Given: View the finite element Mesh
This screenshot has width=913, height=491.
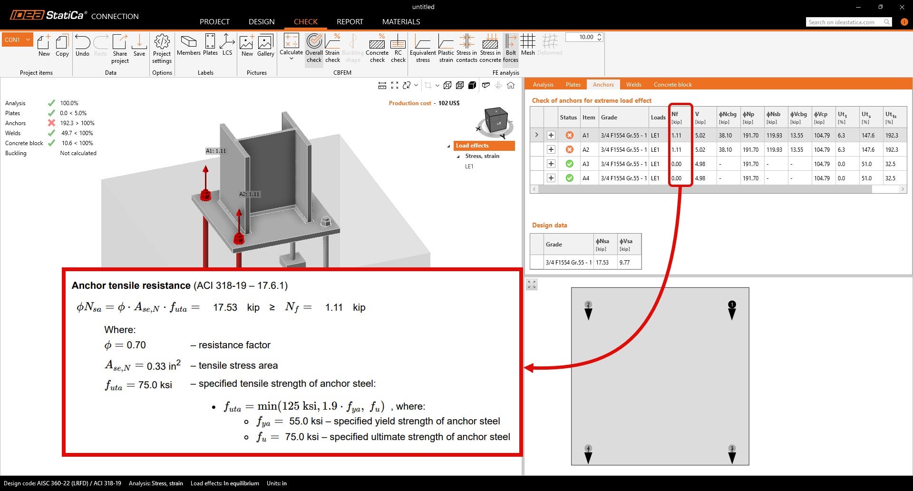Looking at the screenshot, I should (528, 48).
